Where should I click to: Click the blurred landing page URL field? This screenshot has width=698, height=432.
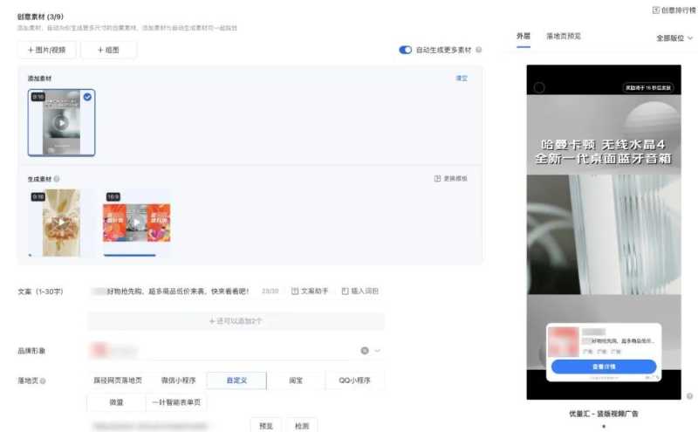point(150,426)
